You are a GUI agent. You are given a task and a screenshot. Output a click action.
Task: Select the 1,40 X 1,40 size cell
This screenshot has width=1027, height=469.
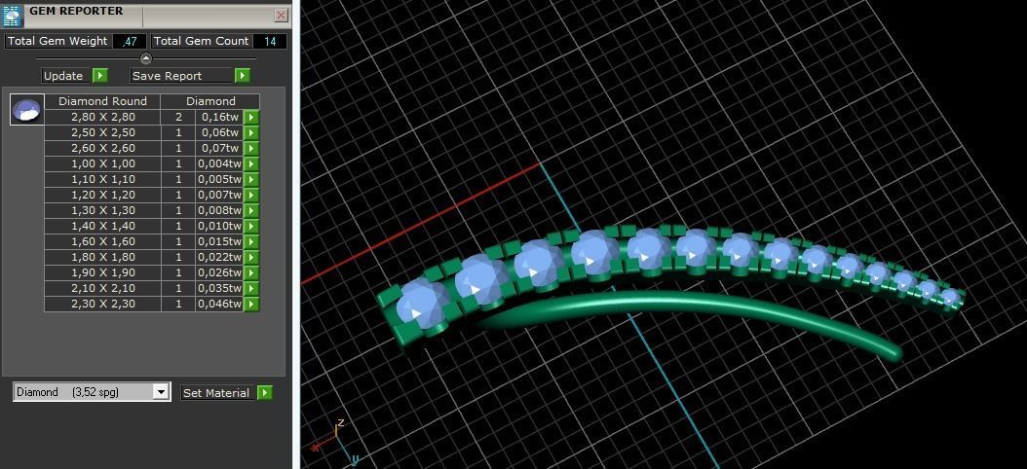click(x=103, y=227)
